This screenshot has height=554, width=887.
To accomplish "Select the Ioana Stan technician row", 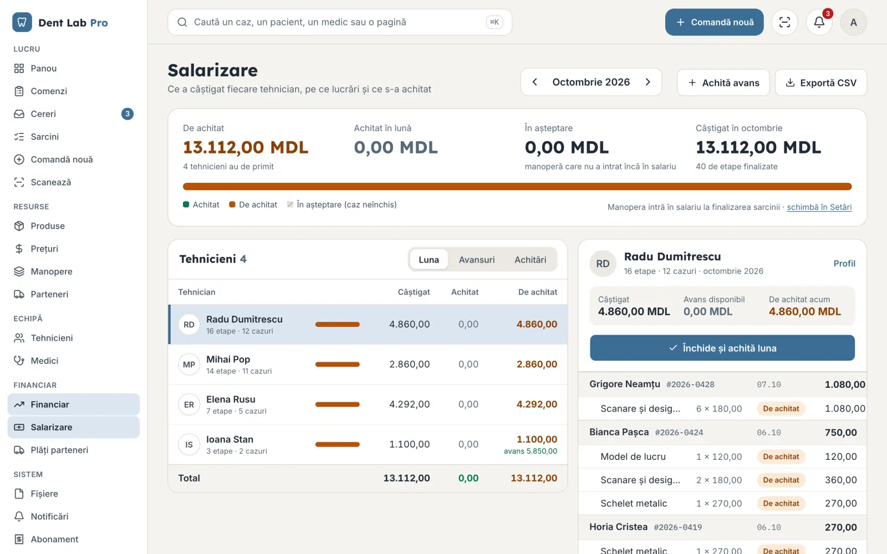I will [368, 444].
